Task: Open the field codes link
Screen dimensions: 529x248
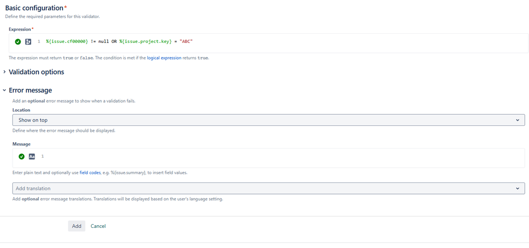Action: 90,172
